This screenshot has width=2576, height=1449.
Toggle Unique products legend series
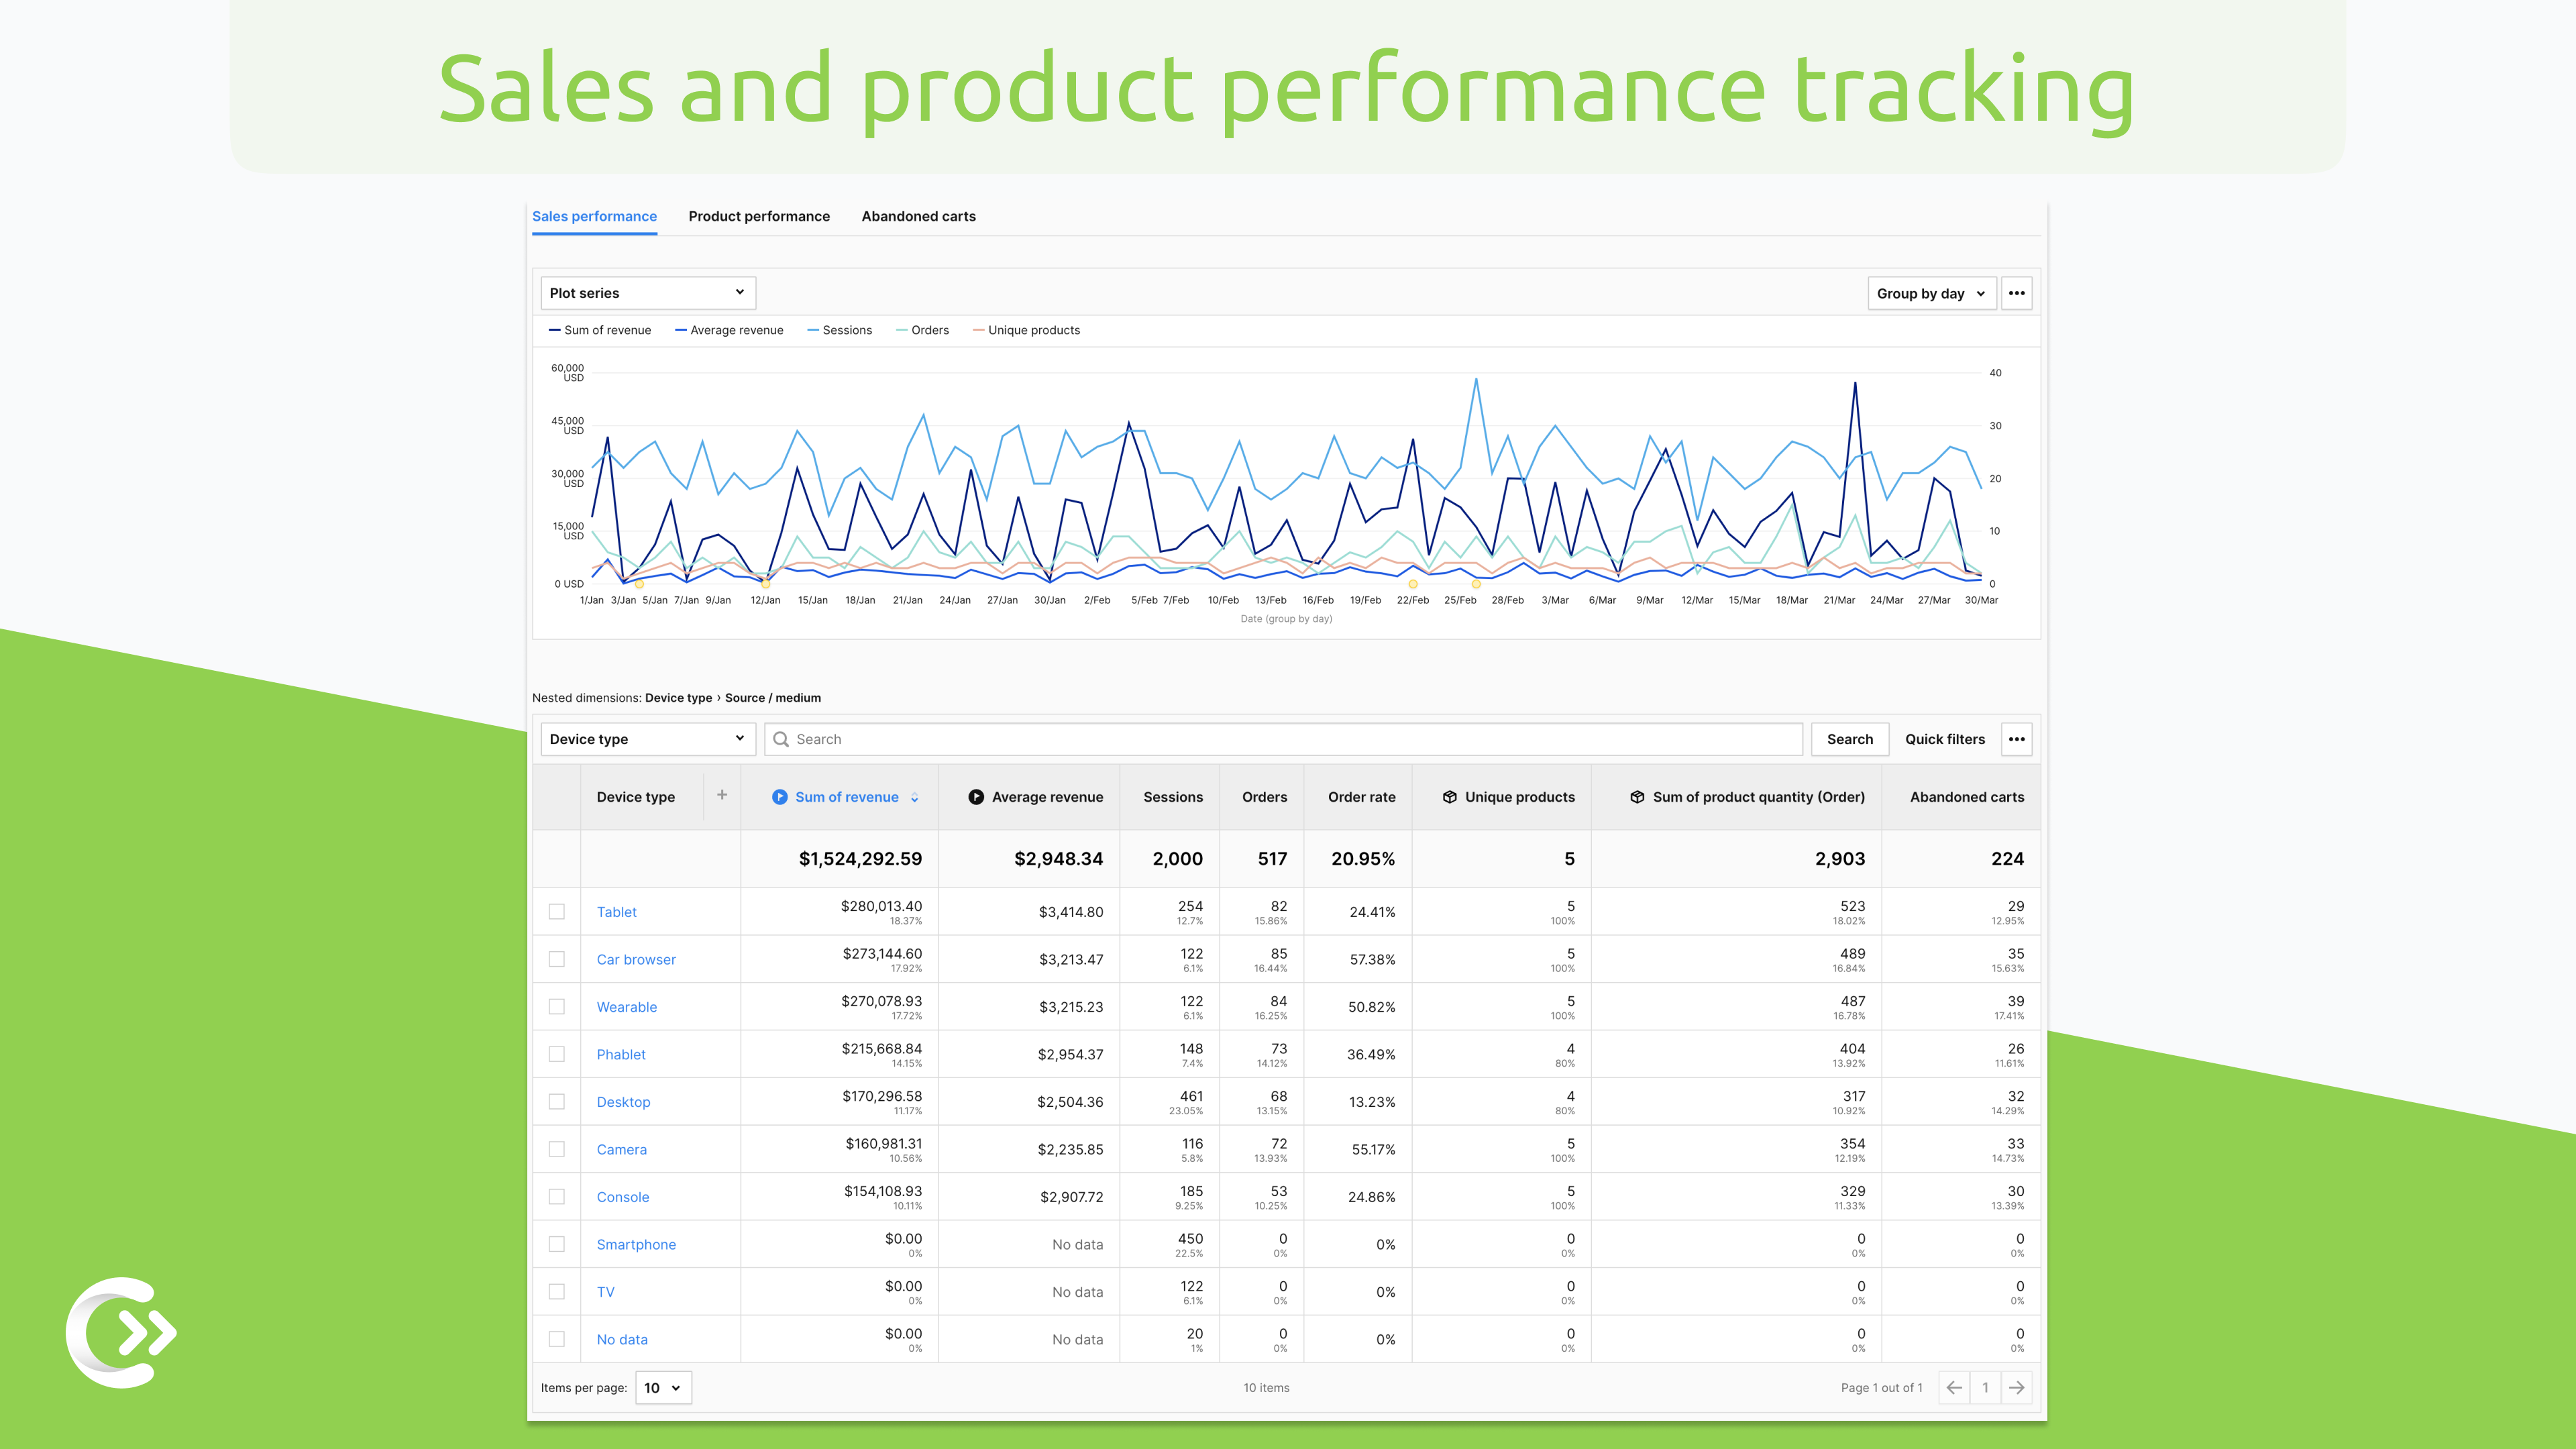click(1027, 330)
